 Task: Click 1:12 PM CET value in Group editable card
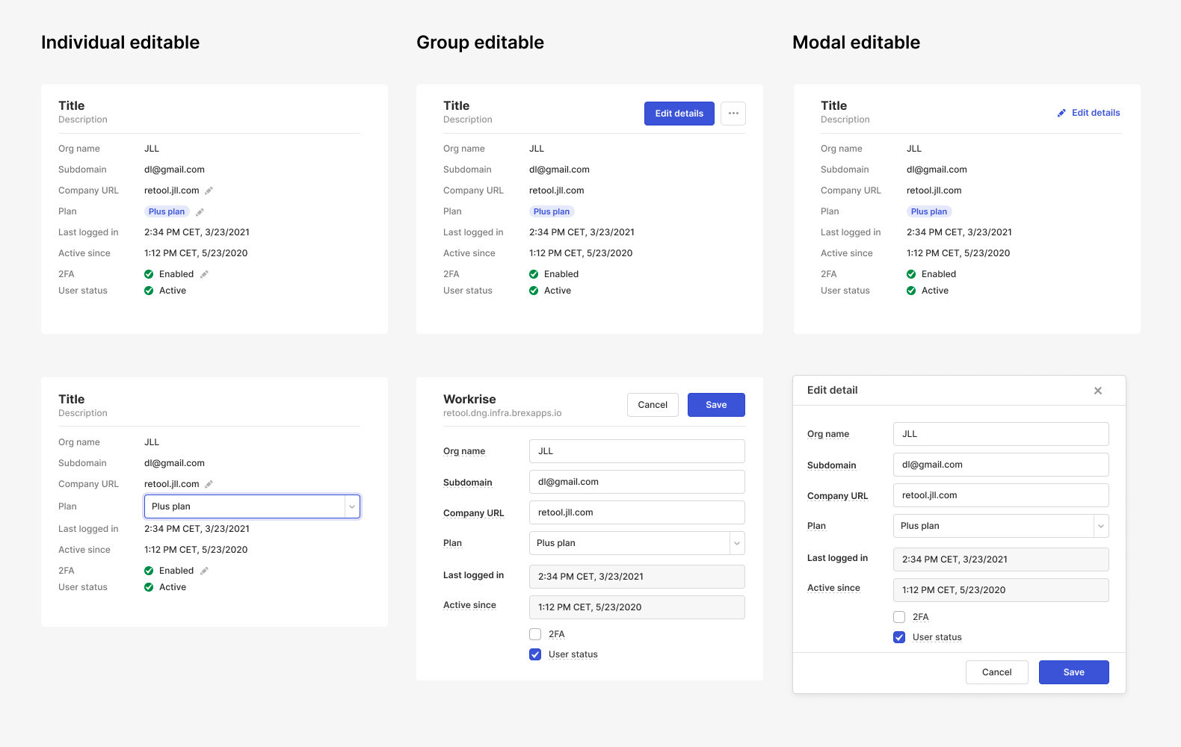[x=581, y=253]
